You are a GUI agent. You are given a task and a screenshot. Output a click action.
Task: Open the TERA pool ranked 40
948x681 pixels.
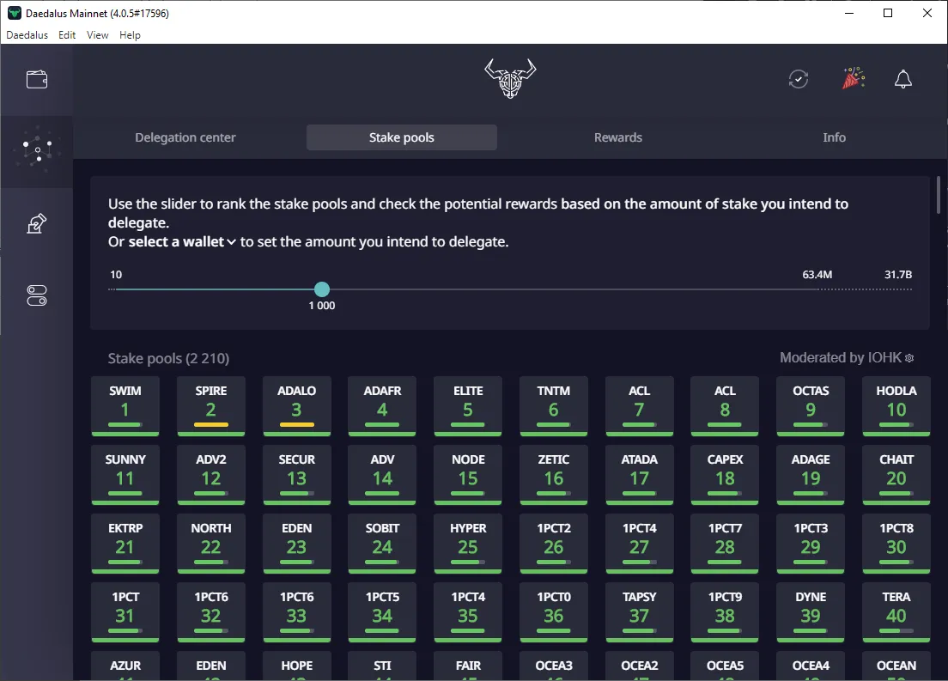click(896, 612)
